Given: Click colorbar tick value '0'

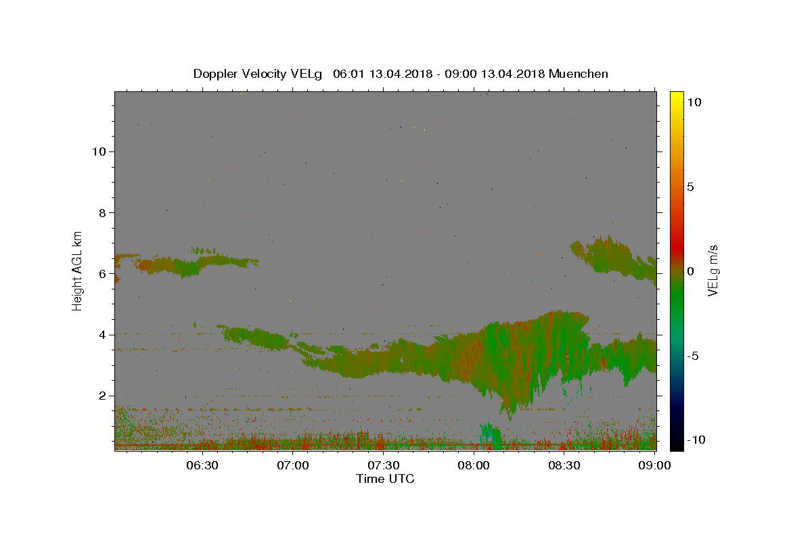Looking at the screenshot, I should point(690,271).
